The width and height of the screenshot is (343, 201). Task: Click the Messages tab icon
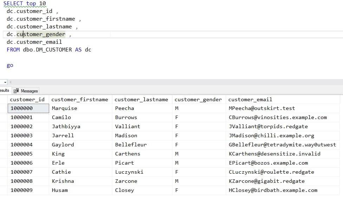pyautogui.click(x=16, y=91)
